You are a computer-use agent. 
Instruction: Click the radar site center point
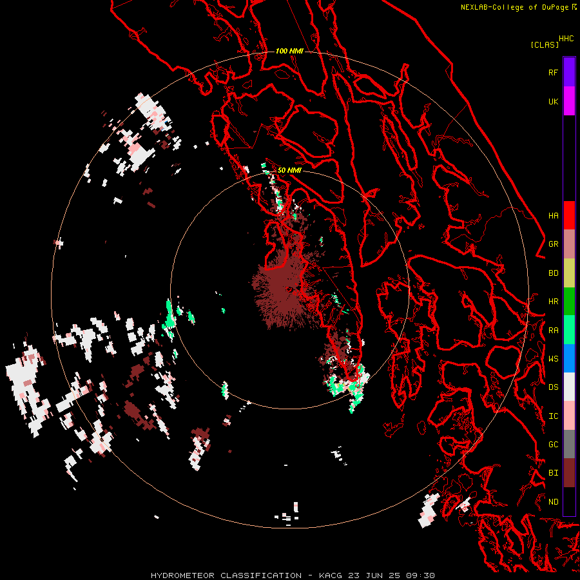tap(289, 289)
